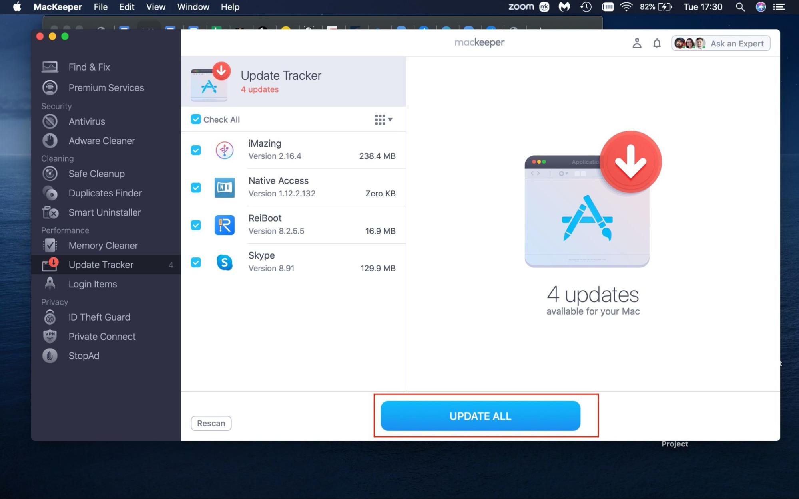Uncheck the iMazing update checkbox
Viewport: 799px width, 499px height.
pyautogui.click(x=196, y=150)
